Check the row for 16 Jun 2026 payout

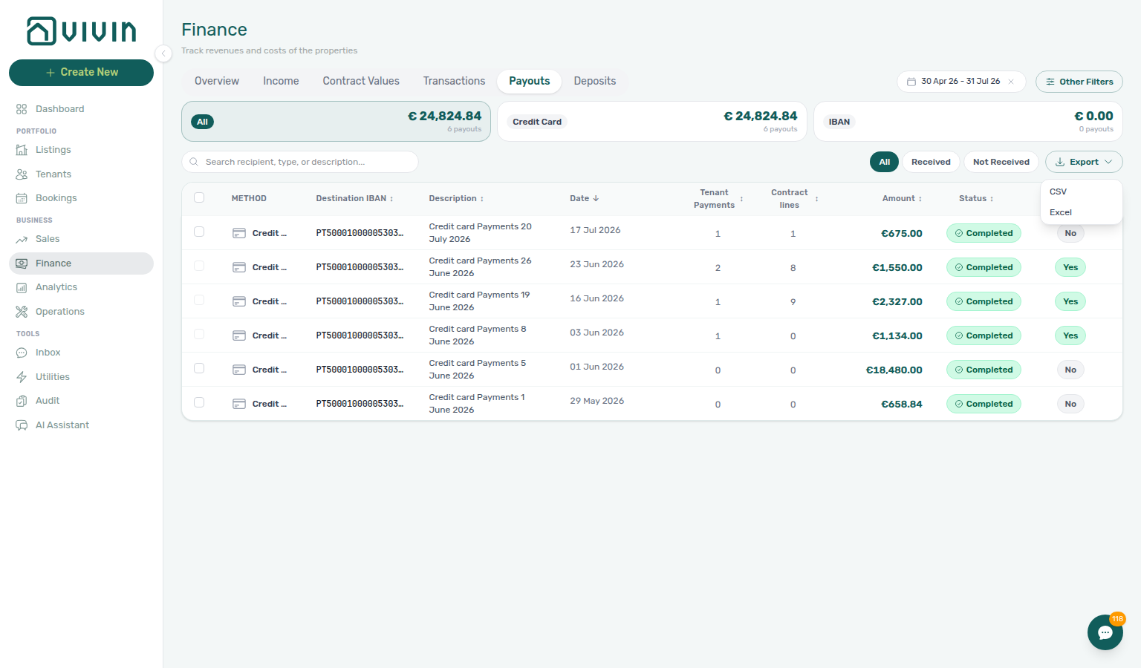199,300
